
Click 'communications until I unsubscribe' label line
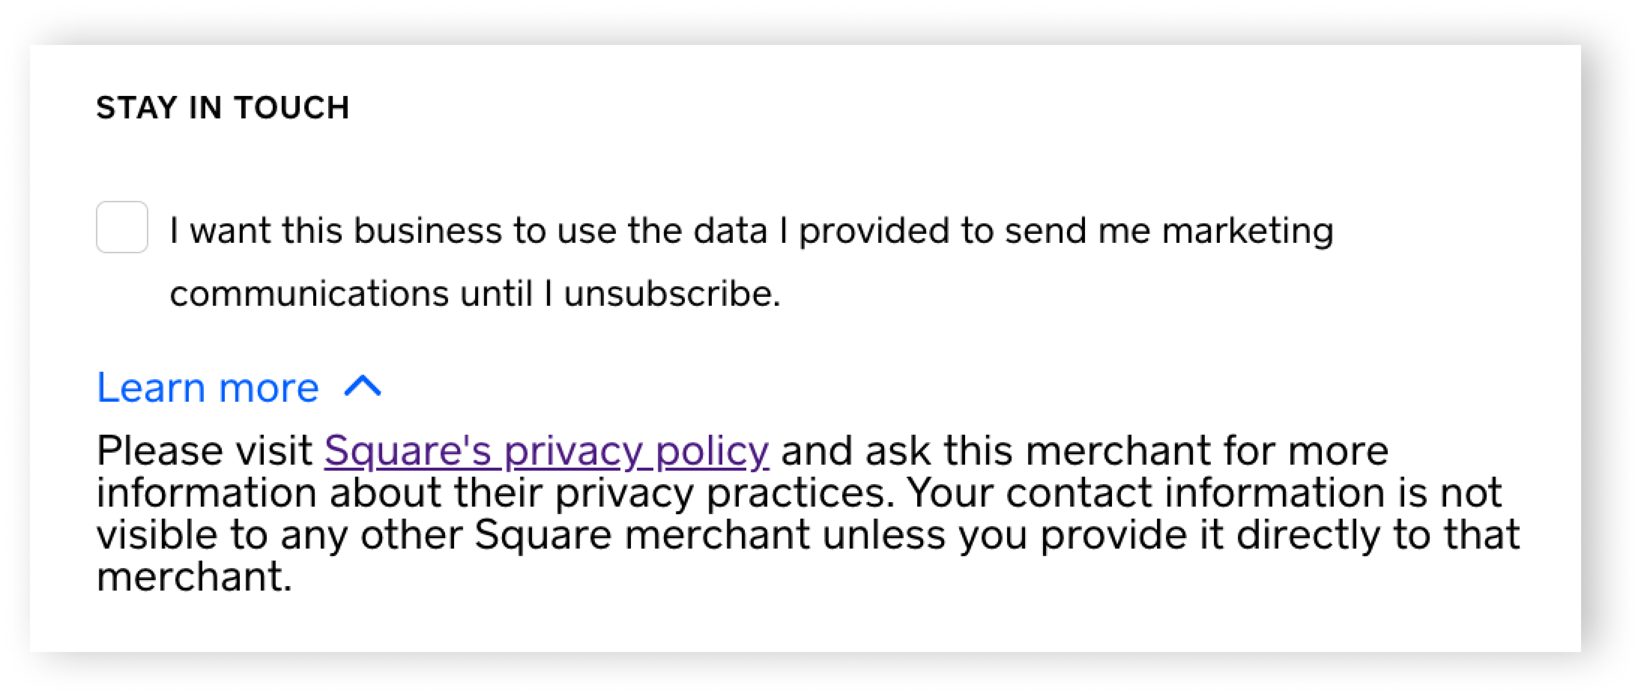(x=475, y=294)
